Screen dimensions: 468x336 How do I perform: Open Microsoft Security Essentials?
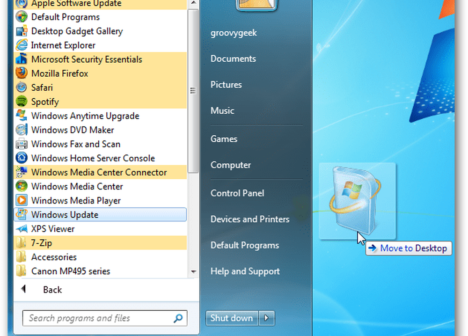pos(86,59)
